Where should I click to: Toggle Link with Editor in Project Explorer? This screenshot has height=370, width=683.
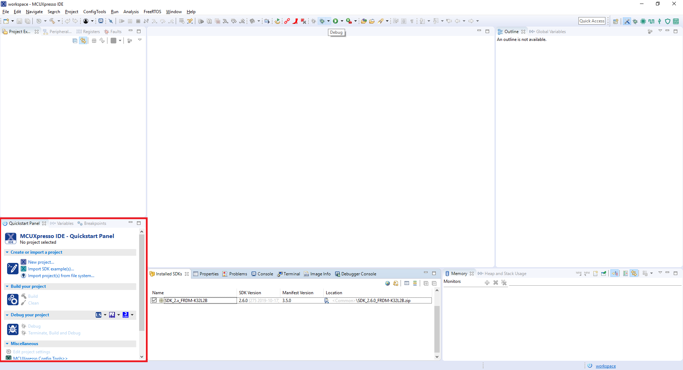(x=83, y=41)
